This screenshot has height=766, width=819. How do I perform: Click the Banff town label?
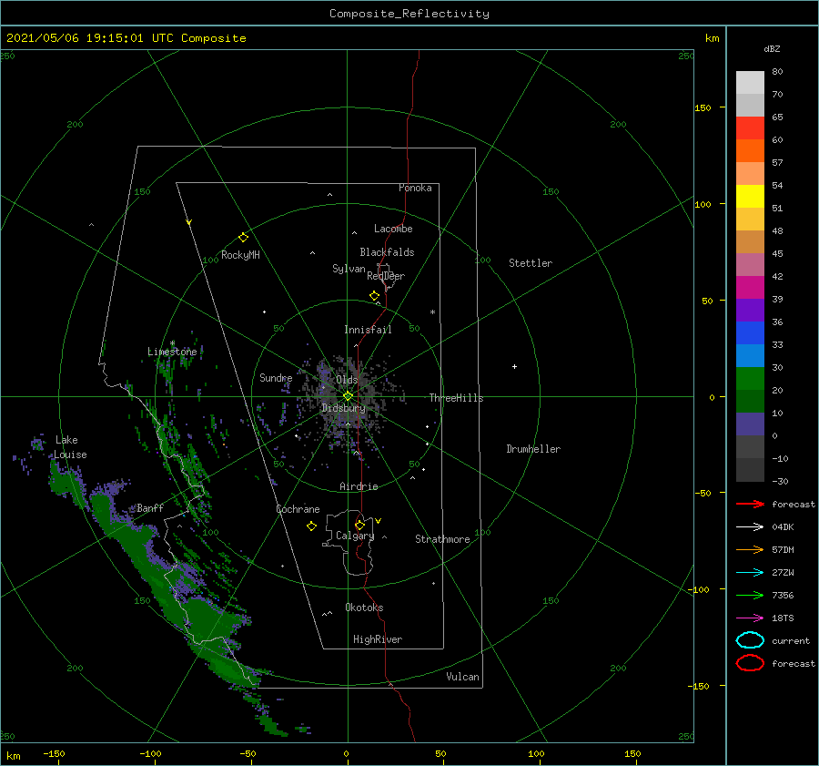[x=150, y=508]
